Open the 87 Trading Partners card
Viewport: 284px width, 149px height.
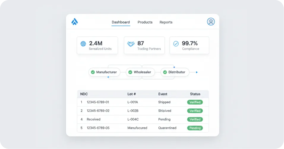(144, 45)
